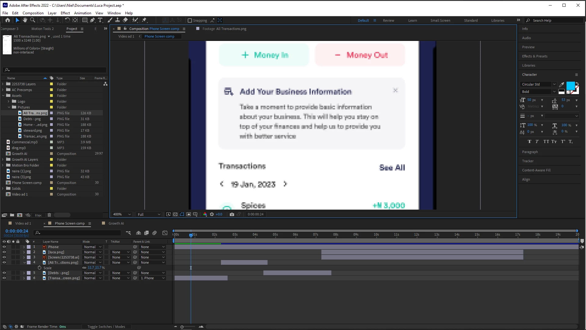
Task: Open the 400% magnification dropdown
Action: [122, 215]
